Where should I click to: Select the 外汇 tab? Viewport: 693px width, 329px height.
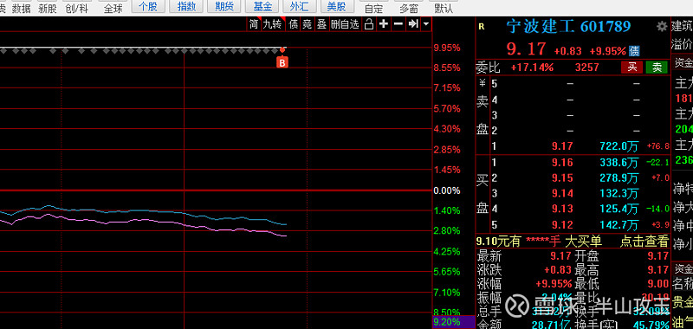(300, 6)
